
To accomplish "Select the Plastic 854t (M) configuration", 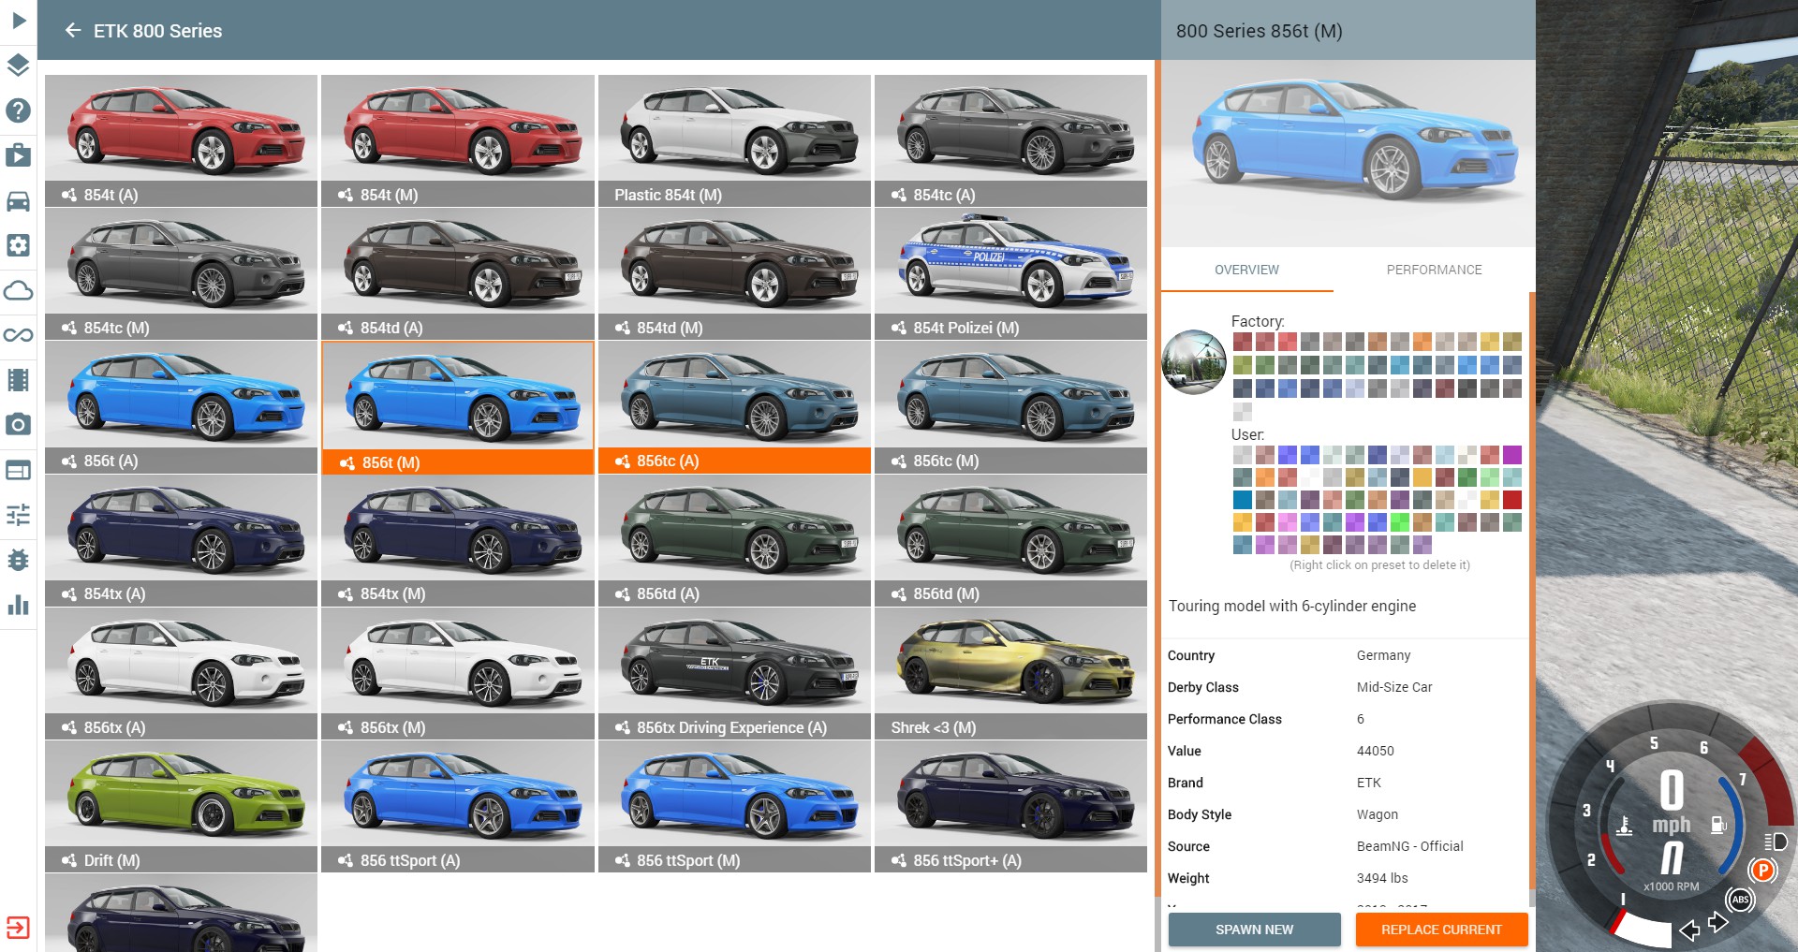I will pyautogui.click(x=734, y=140).
